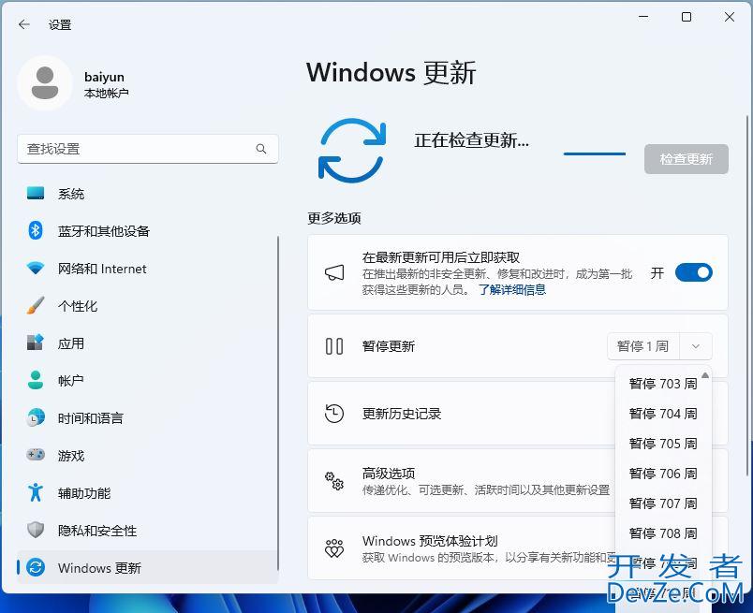Screen dimensions: 753x613
Task: Expand the pause duration dropdown chevron
Action: pos(695,346)
